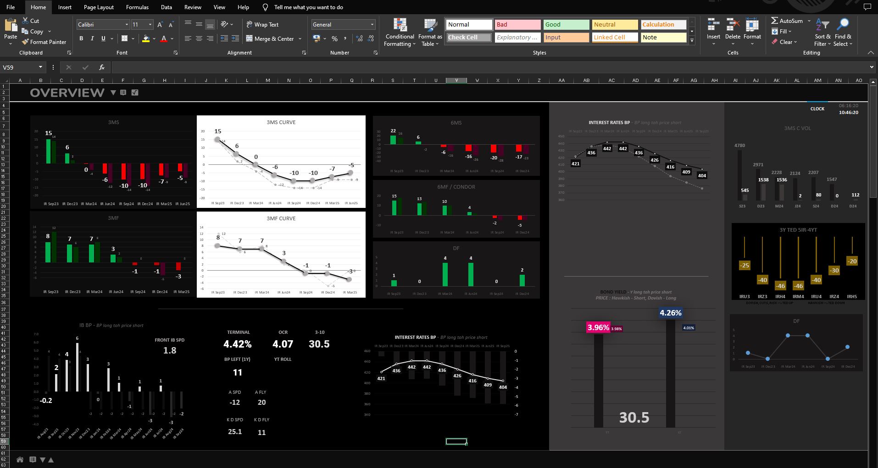Click Merge & Center
Screen dimensions: 878x468
click(x=270, y=39)
